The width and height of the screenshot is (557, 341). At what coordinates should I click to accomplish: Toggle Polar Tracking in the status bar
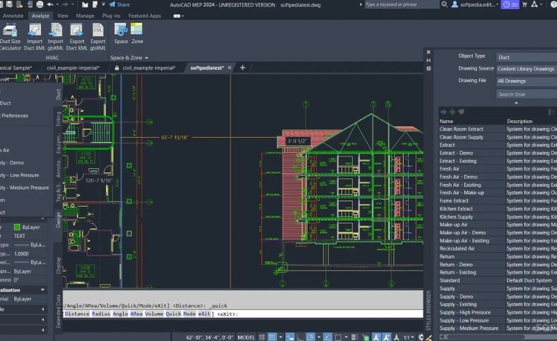click(x=310, y=337)
